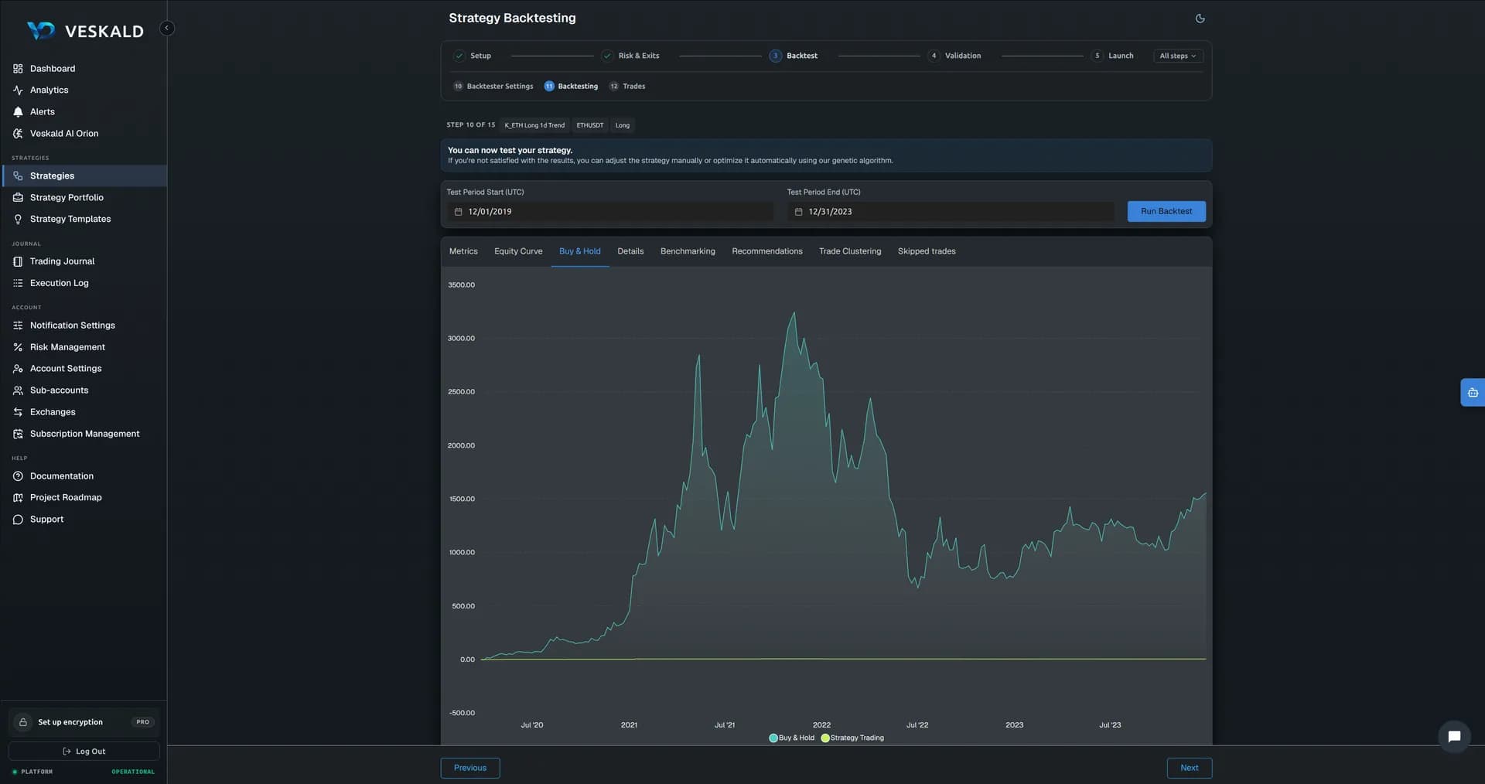The height and width of the screenshot is (784, 1485).
Task: Select Backtesting sub-step
Action: (x=571, y=87)
